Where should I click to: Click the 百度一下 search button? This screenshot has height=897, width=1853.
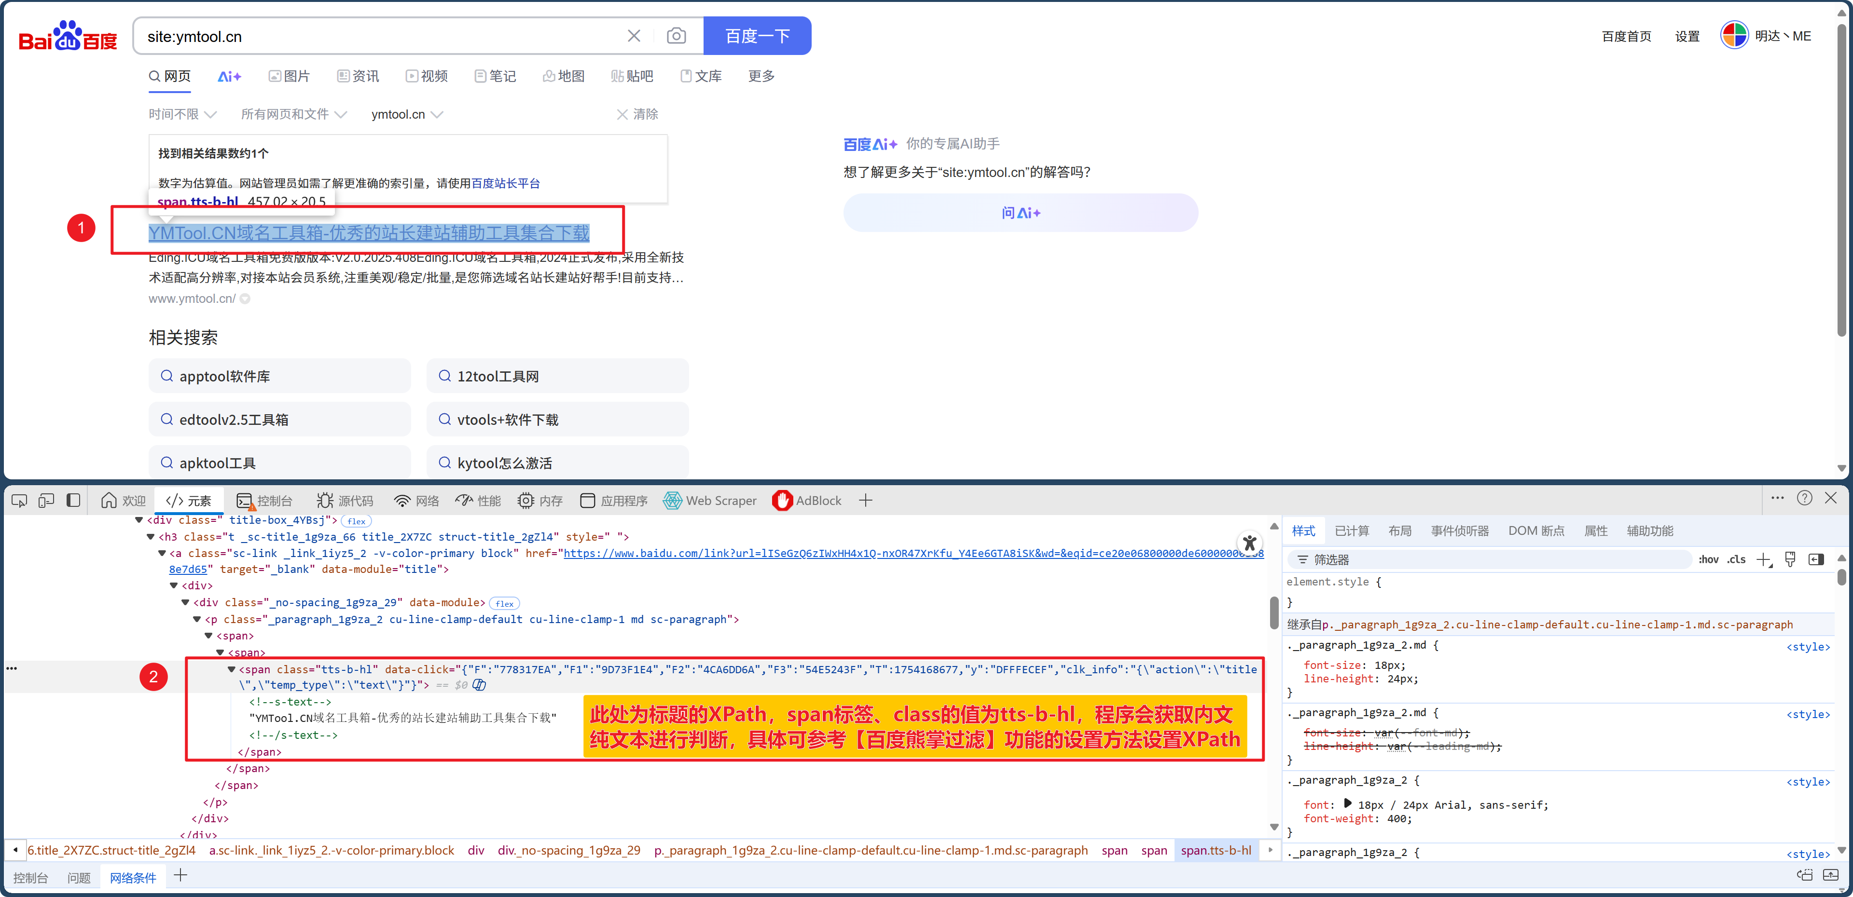pos(757,36)
